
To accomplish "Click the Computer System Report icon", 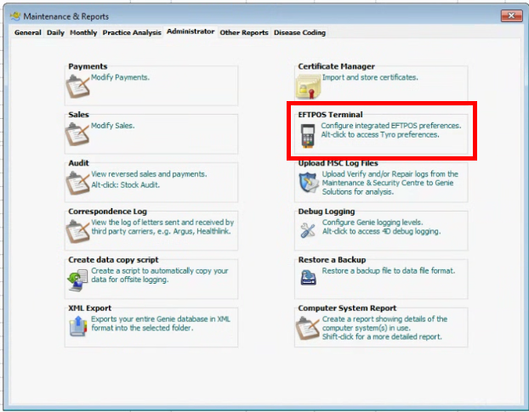I will pos(307,327).
